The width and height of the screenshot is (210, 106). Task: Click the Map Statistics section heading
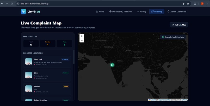tap(30, 37)
